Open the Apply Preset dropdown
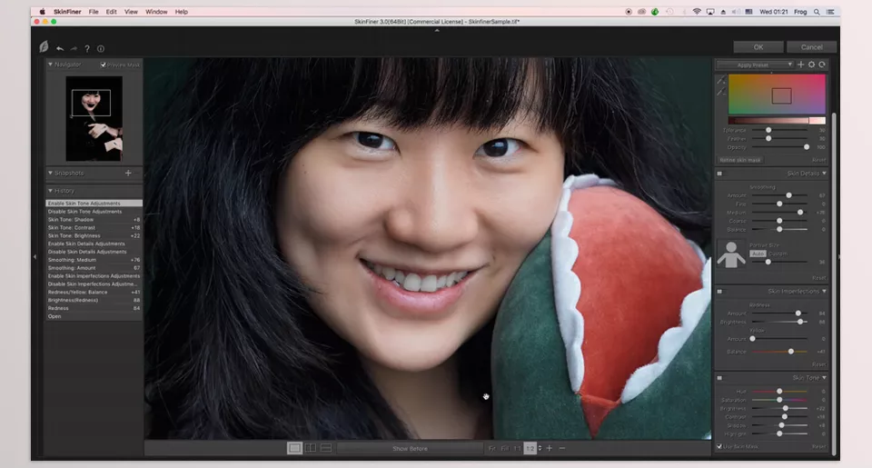Viewport: 872px width, 468px height. point(755,65)
